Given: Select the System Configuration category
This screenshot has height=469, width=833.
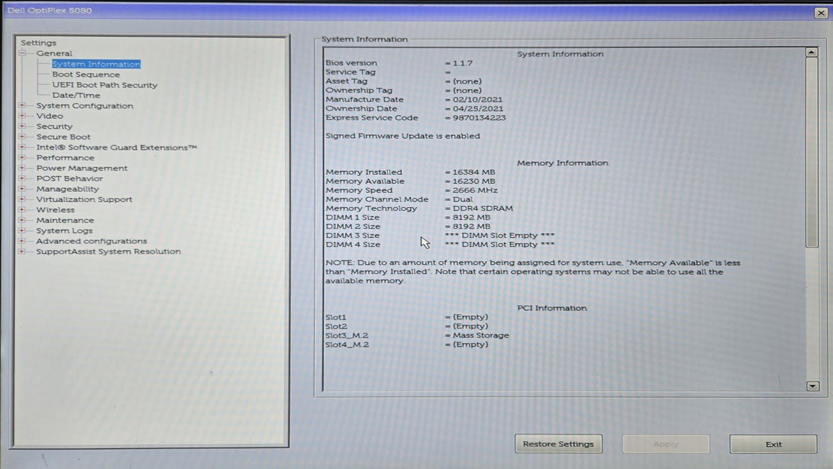Looking at the screenshot, I should tap(85, 106).
